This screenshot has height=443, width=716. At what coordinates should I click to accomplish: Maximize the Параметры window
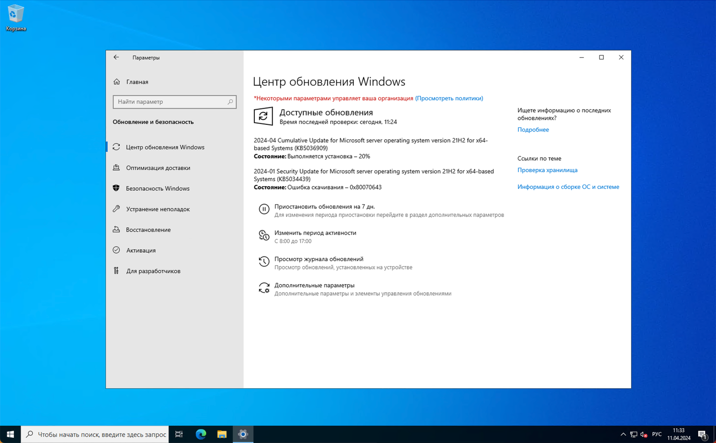[x=601, y=57]
